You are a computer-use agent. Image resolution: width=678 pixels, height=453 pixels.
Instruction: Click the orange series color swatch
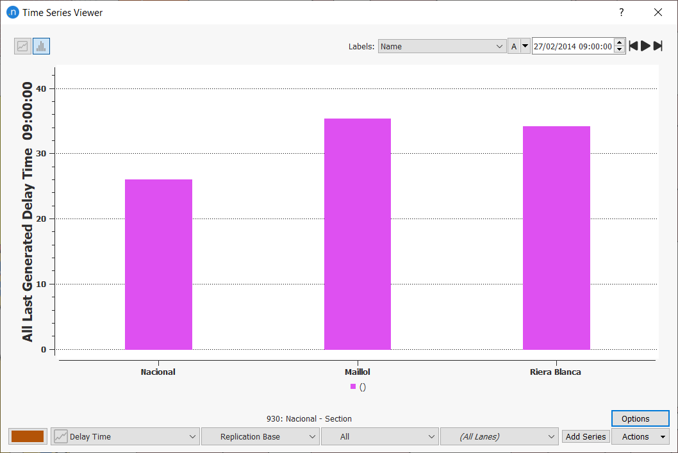click(x=28, y=436)
